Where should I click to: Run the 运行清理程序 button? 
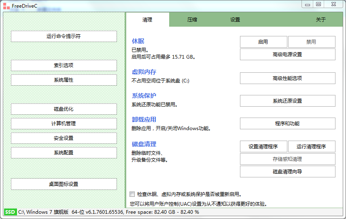click(311, 147)
